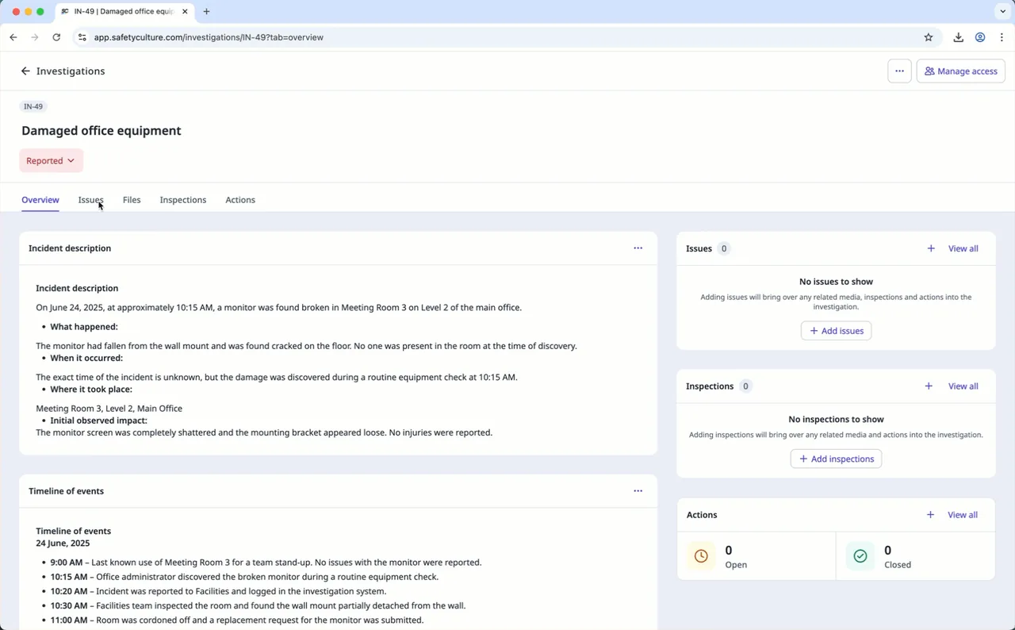Viewport: 1015px width, 630px height.
Task: Click the plus icon in Inspections panel
Action: tap(929, 386)
